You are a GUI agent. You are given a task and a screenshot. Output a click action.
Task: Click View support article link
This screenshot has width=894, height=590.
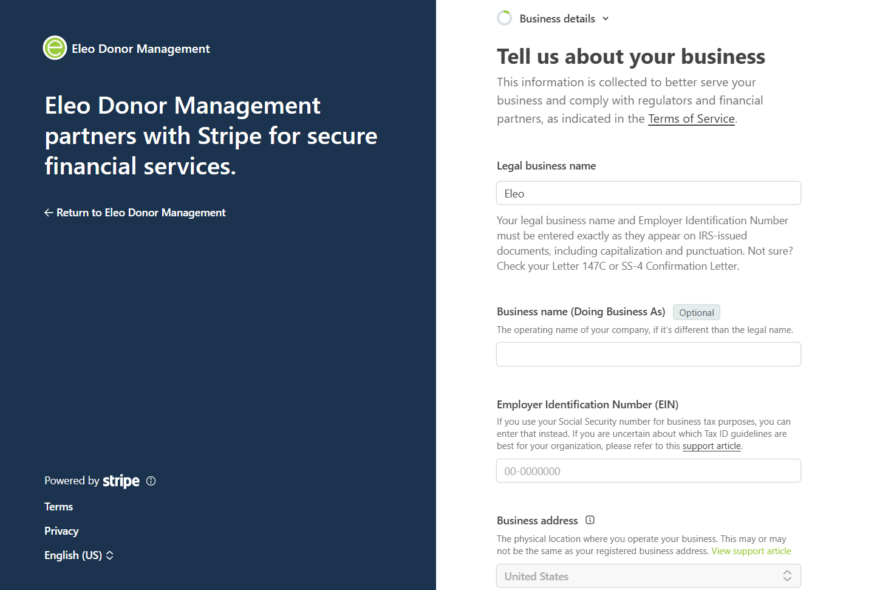(751, 551)
